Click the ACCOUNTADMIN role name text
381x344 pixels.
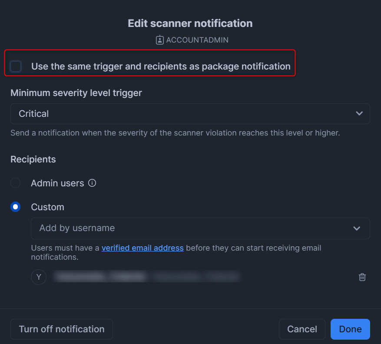coord(197,40)
